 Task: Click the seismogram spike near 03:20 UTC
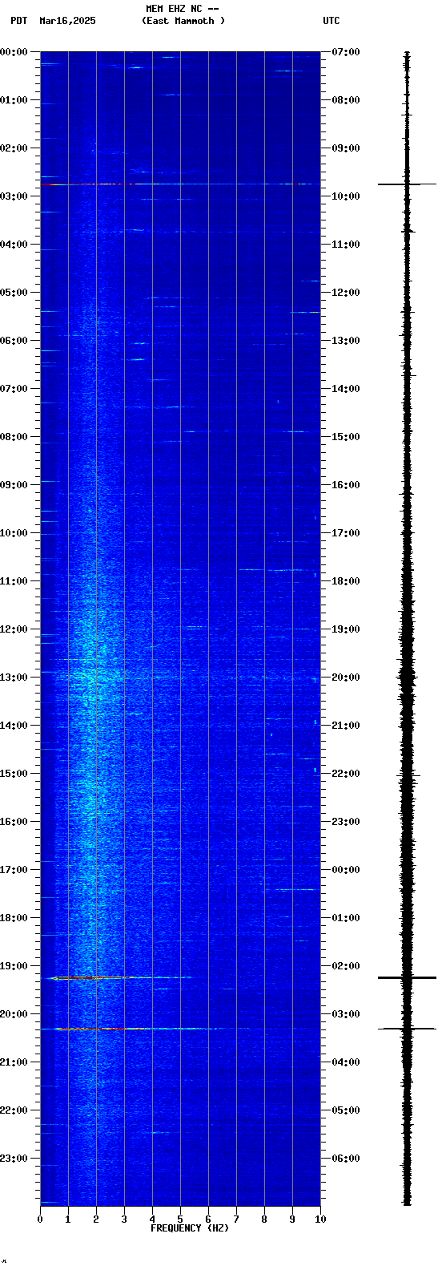pyautogui.click(x=407, y=1028)
